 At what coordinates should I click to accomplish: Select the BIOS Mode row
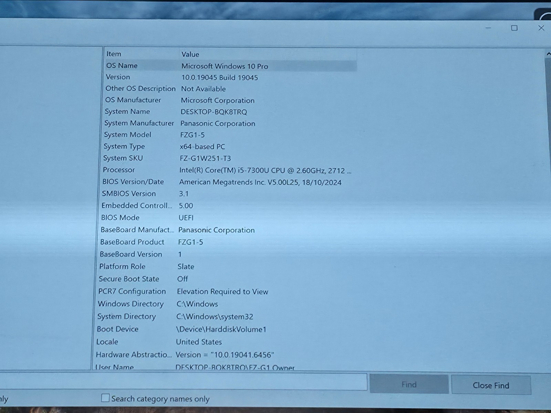[x=228, y=218]
